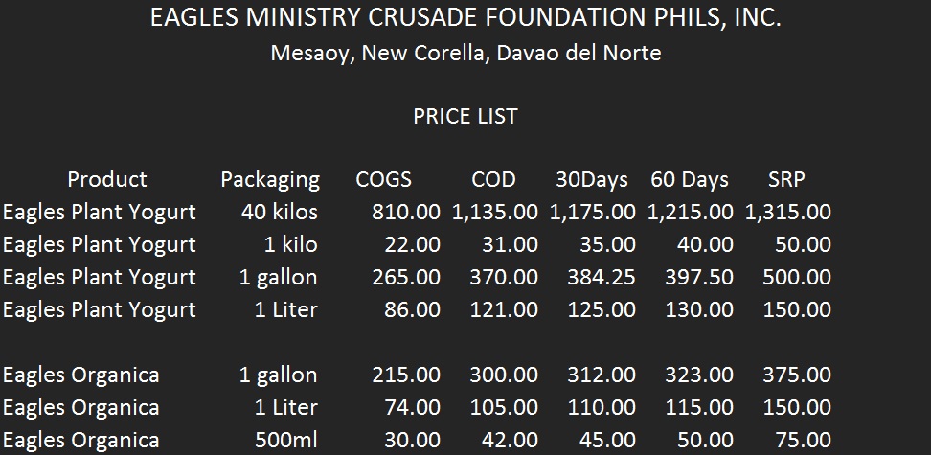Screen dimensions: 931x455
Task: Select the 86.00 COGS cell
Action: (412, 310)
